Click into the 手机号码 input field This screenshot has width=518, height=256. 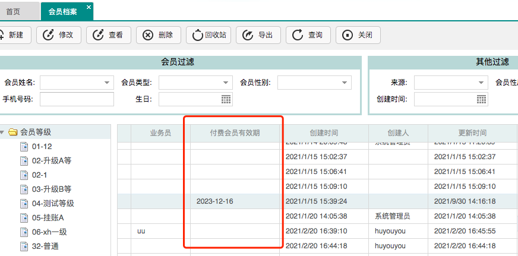[x=77, y=99]
